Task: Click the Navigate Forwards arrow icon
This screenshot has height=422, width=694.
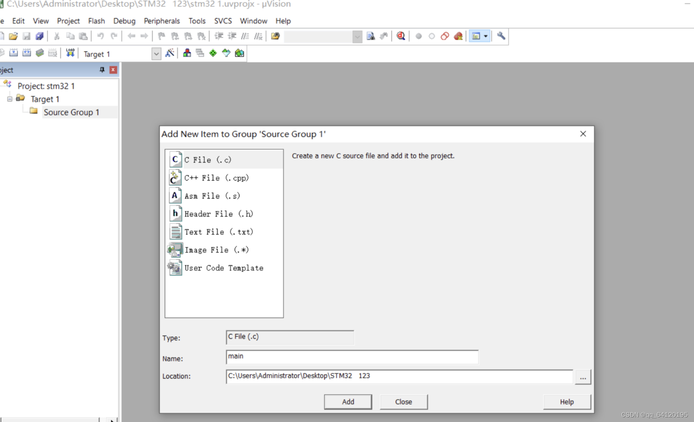Action: click(144, 36)
